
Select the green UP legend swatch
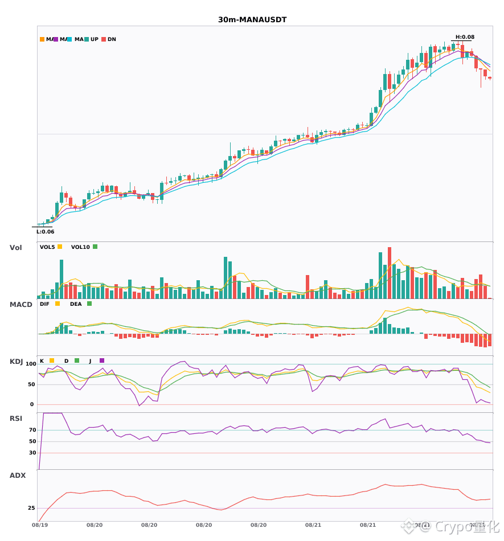click(x=87, y=39)
